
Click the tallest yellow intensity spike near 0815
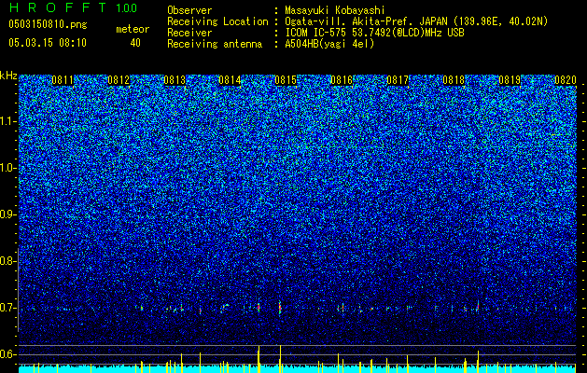pos(280,358)
